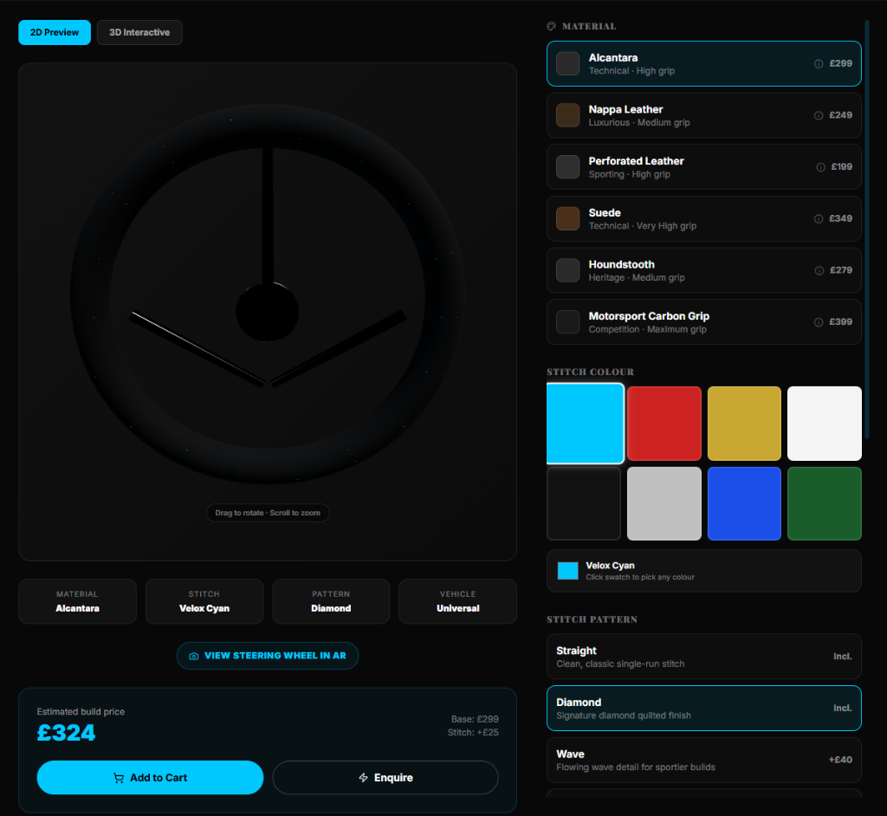
Task: Select Nappa Leather material
Action: [703, 115]
